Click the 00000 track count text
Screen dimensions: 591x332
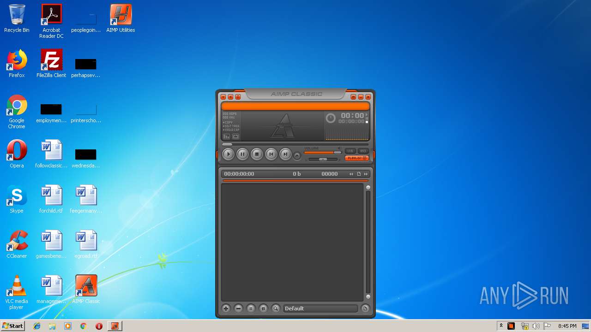pyautogui.click(x=330, y=174)
